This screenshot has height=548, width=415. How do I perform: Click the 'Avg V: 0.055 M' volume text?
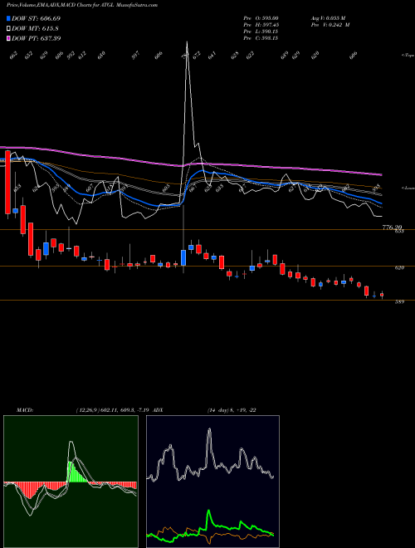[x=328, y=17]
